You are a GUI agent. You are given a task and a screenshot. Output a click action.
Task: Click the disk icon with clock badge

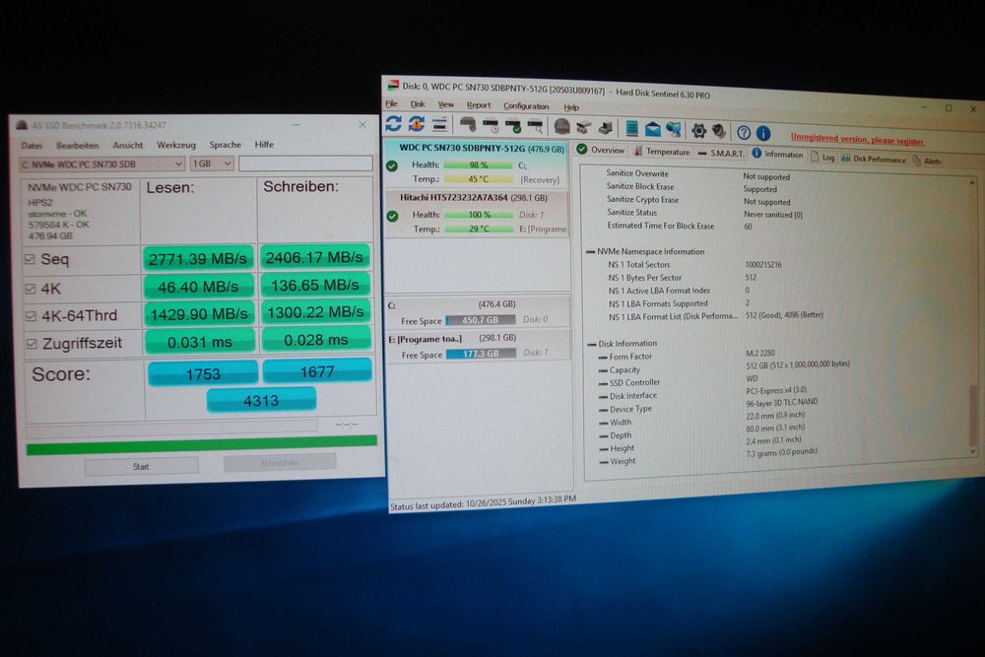coord(490,126)
